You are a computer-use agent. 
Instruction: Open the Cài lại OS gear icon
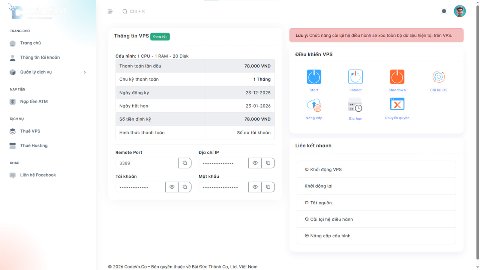click(x=438, y=77)
